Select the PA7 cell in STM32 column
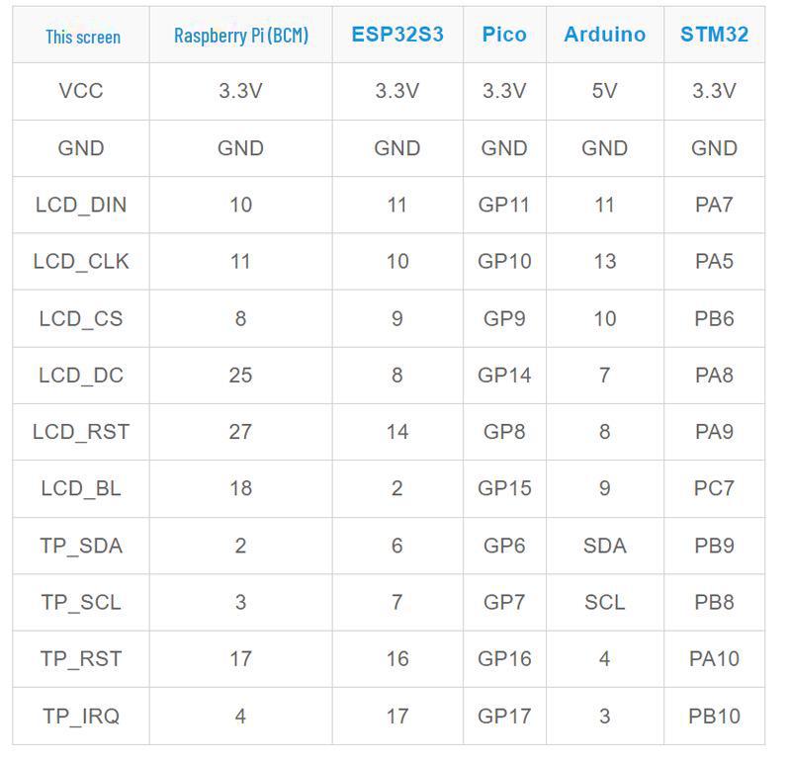Image resolution: width=791 pixels, height=763 pixels. [714, 205]
